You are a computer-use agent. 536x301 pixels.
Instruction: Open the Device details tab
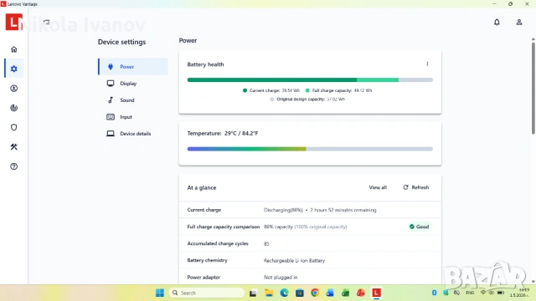(133, 134)
